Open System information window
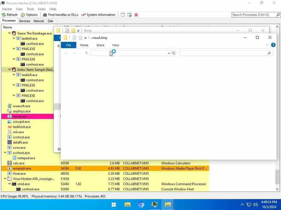281x210 pixels. coord(98,15)
